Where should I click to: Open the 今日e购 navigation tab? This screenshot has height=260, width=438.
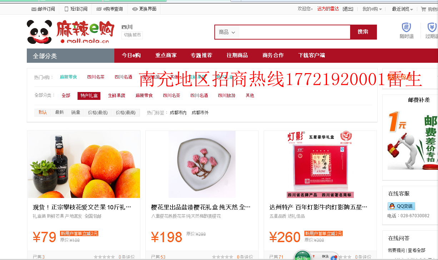click(x=131, y=55)
